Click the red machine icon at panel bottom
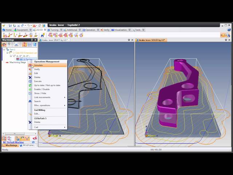 (35, 139)
